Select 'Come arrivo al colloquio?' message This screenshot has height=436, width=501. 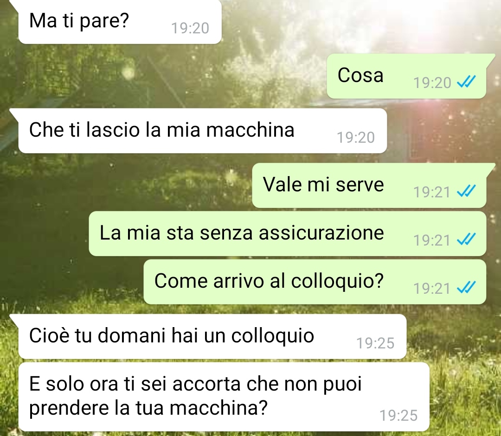coord(315,282)
